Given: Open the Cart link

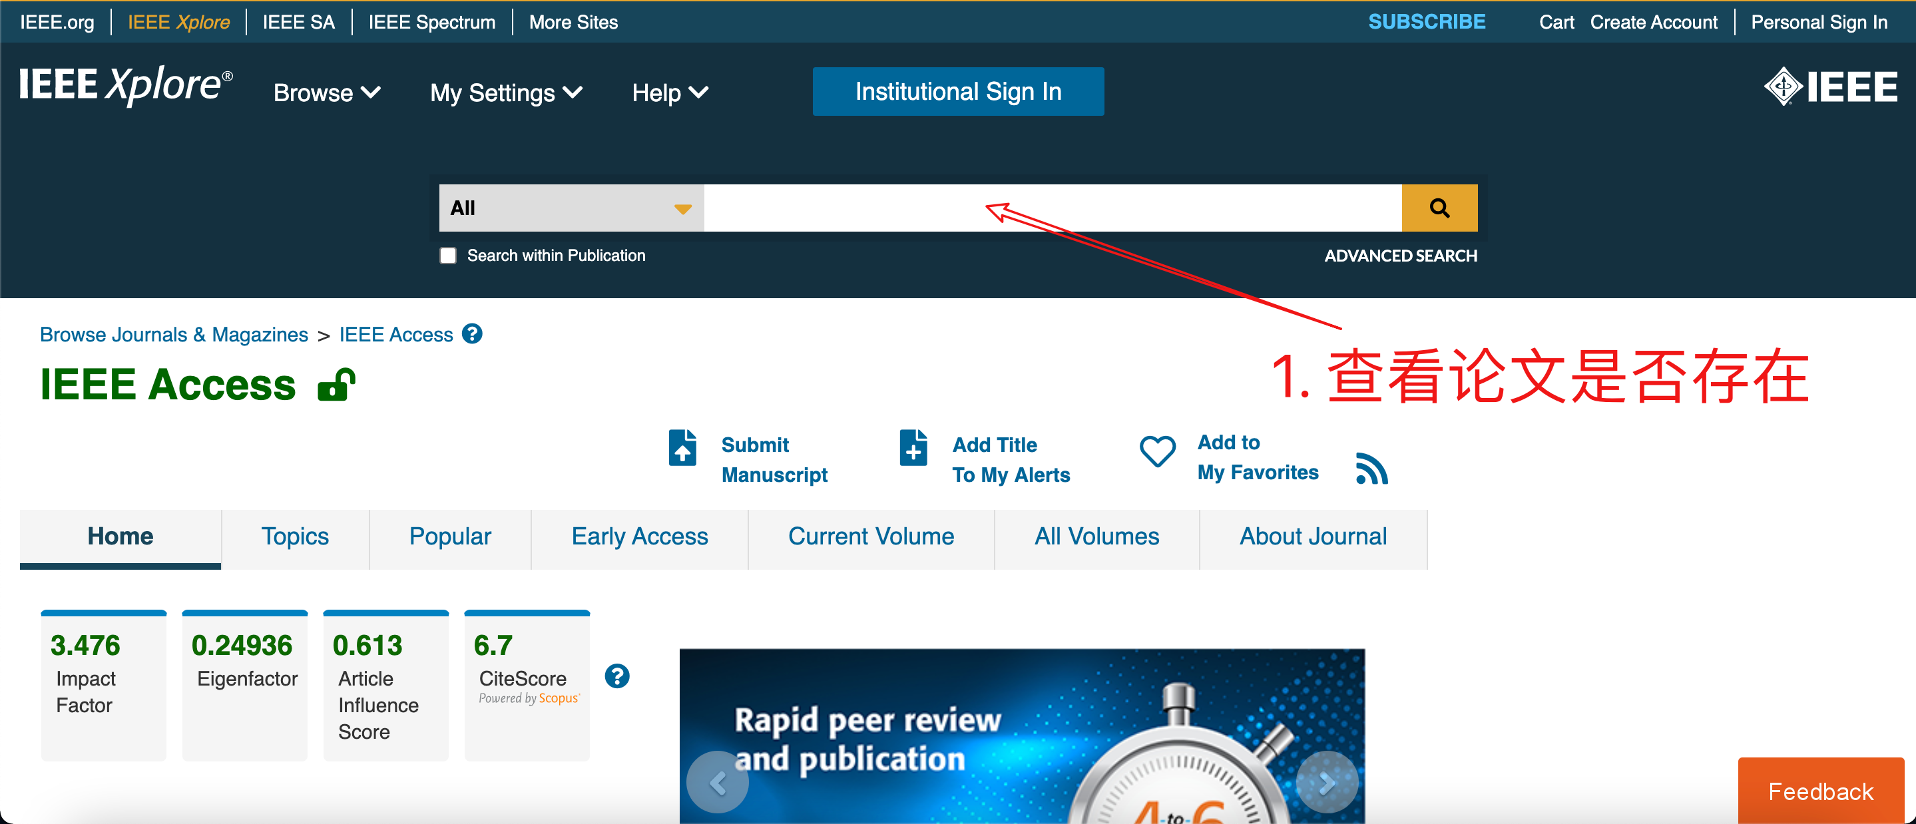Looking at the screenshot, I should click(1557, 23).
